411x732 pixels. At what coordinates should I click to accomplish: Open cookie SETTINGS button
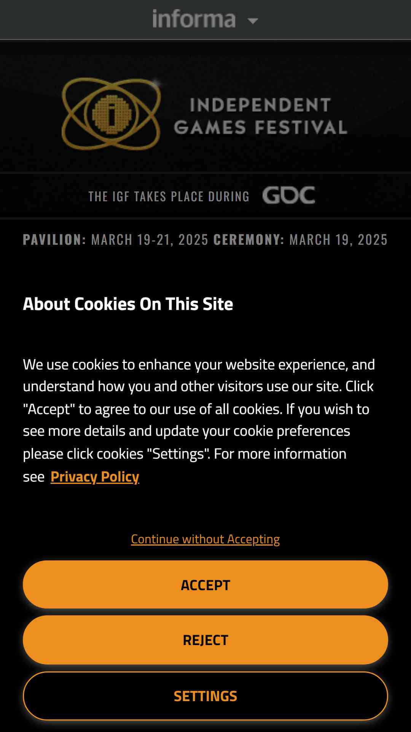(205, 696)
